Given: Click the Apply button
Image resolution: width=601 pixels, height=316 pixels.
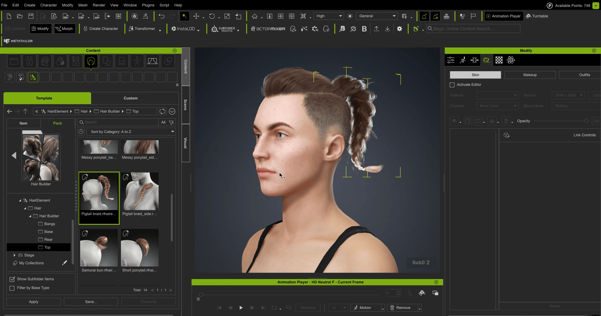Looking at the screenshot, I should (33, 302).
